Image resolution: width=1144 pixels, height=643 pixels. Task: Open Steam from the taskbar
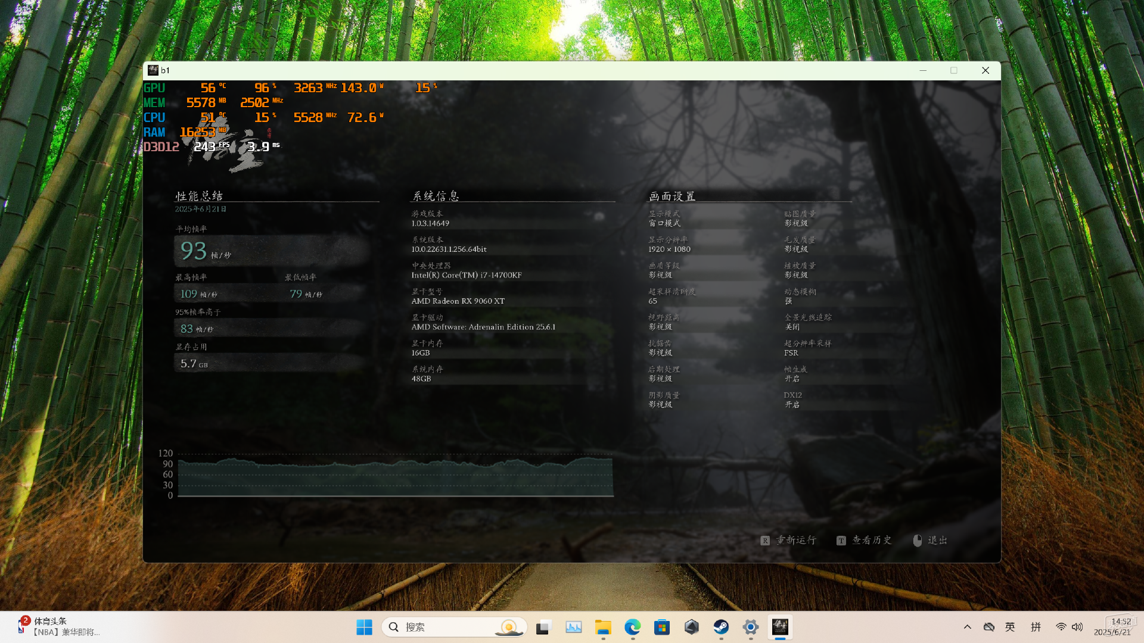click(721, 627)
